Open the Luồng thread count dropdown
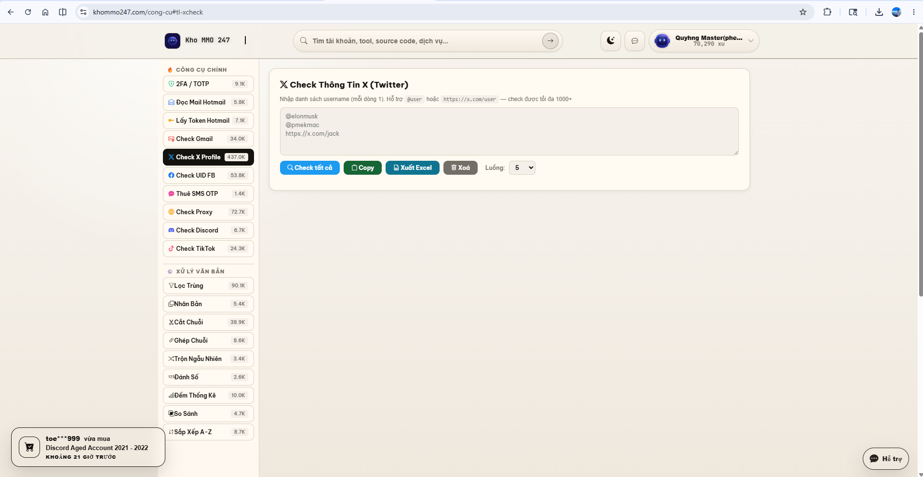This screenshot has width=923, height=477. [522, 168]
